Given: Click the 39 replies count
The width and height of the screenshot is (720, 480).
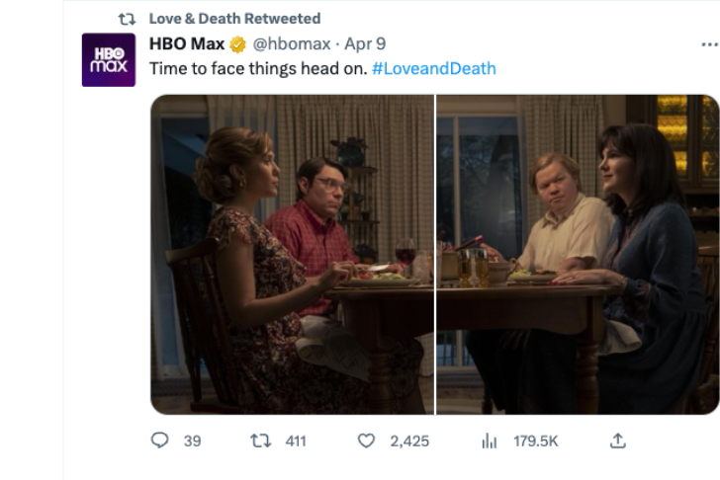Looking at the screenshot, I should tap(192, 441).
